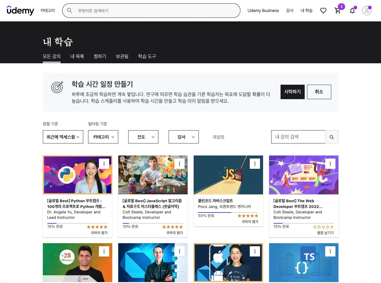Click star rating on JavaScript 알고리즘 card

173,227
